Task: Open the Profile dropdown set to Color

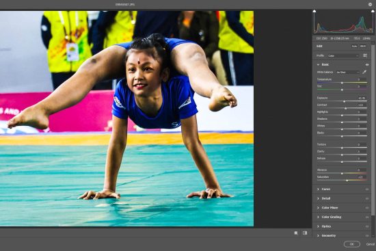Action: pyautogui.click(x=343, y=55)
